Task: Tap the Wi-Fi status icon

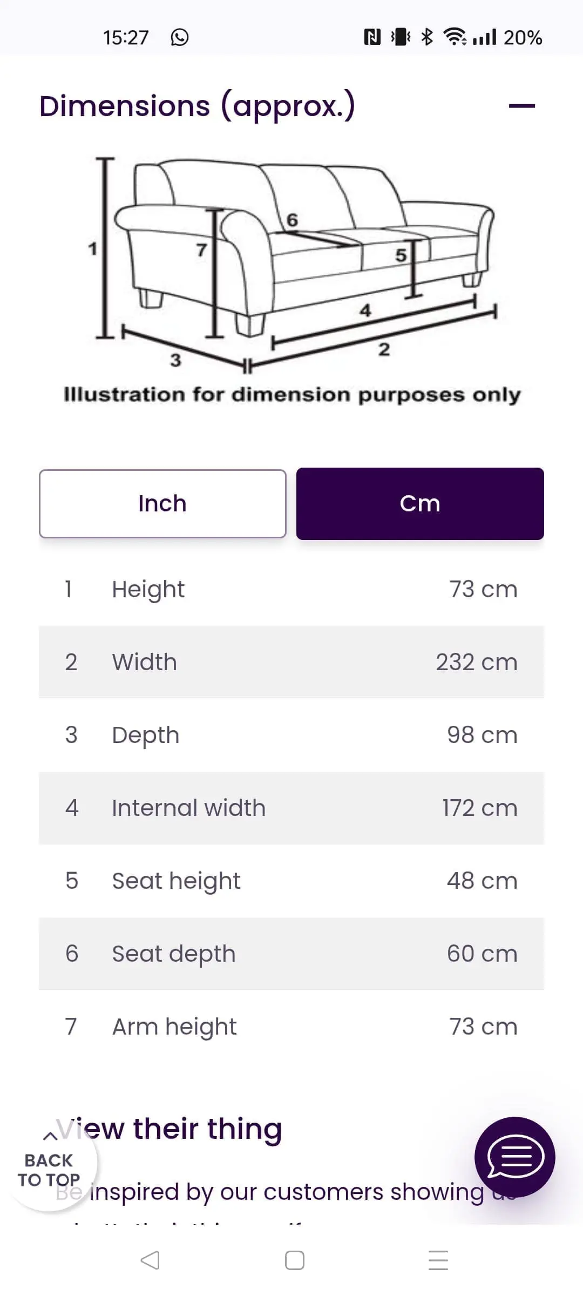Action: point(455,37)
